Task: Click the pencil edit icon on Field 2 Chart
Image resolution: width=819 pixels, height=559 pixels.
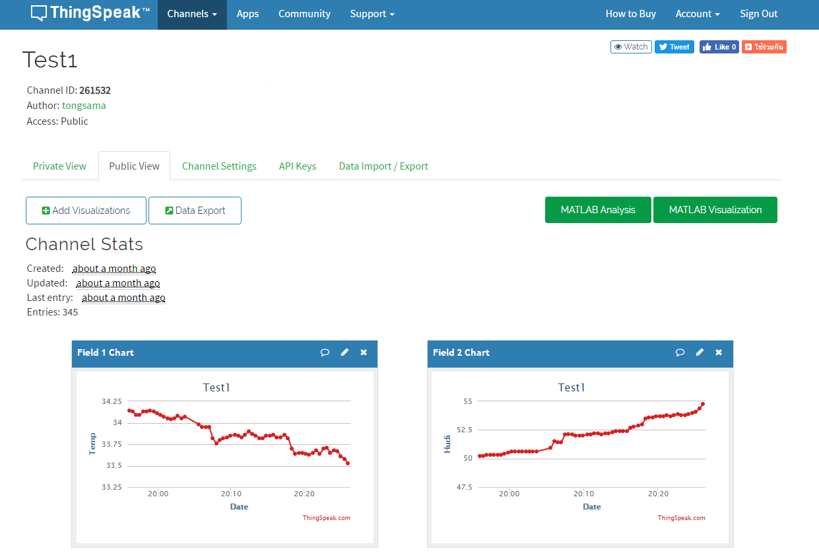Action: [x=700, y=352]
